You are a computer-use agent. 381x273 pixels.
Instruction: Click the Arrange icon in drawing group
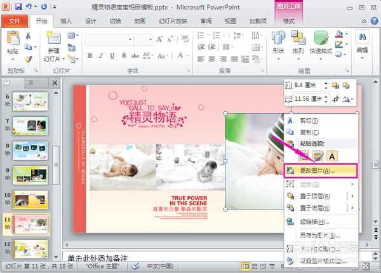tap(298, 37)
